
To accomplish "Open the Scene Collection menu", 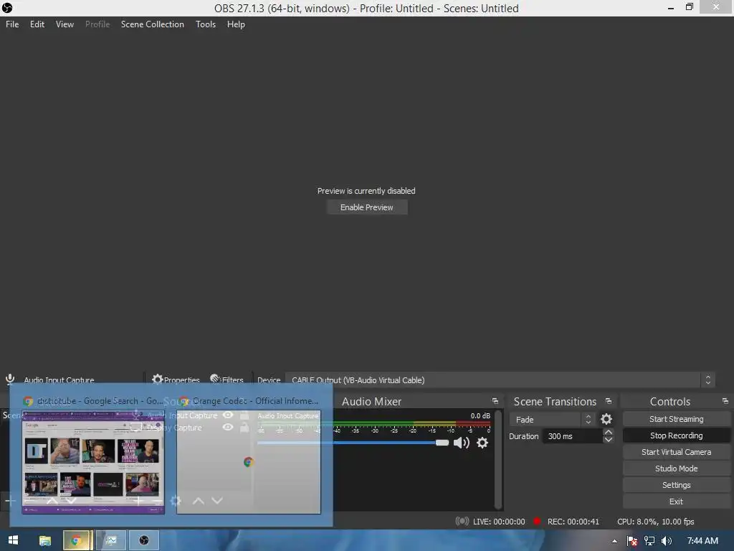I will click(152, 24).
